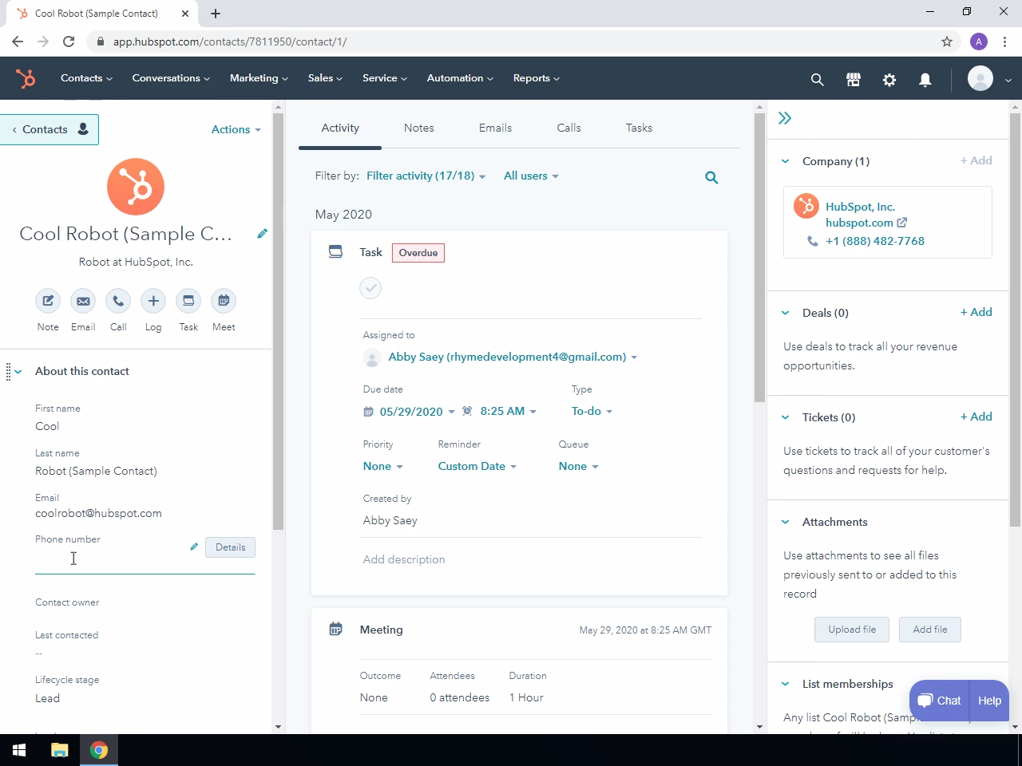1022x766 pixels.
Task: Open the search magnifier in top navigation
Action: (x=817, y=79)
